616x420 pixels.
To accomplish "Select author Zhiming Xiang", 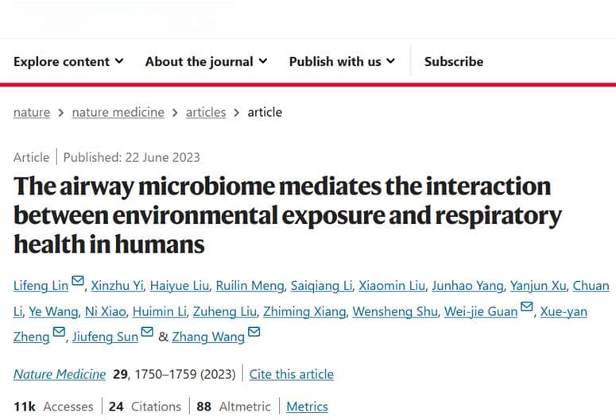I will click(x=304, y=312).
